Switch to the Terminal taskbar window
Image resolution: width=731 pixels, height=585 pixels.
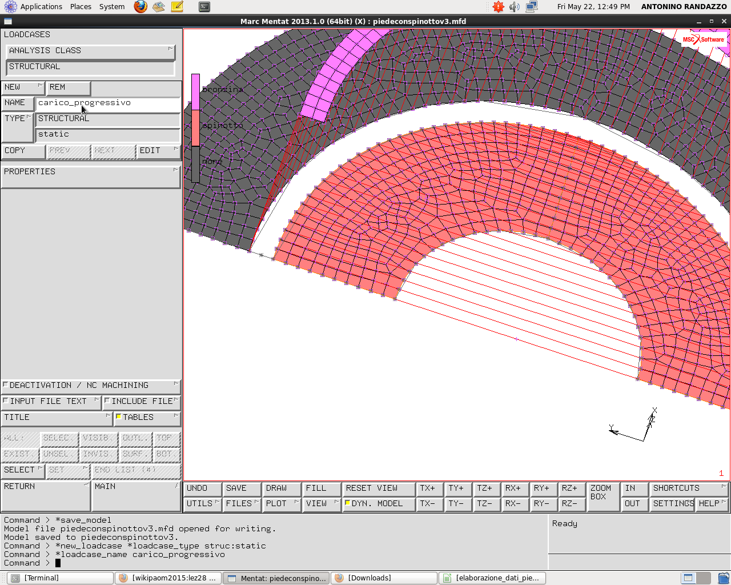pos(60,578)
